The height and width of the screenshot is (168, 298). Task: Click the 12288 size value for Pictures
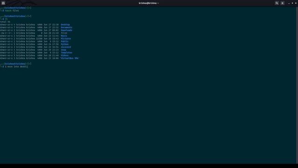[x=39, y=39]
